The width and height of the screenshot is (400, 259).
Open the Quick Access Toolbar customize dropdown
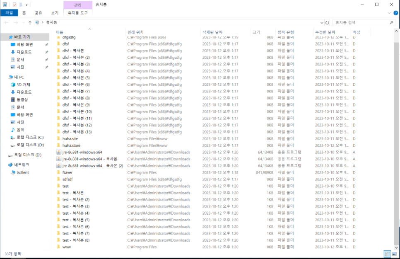[x=26, y=5]
